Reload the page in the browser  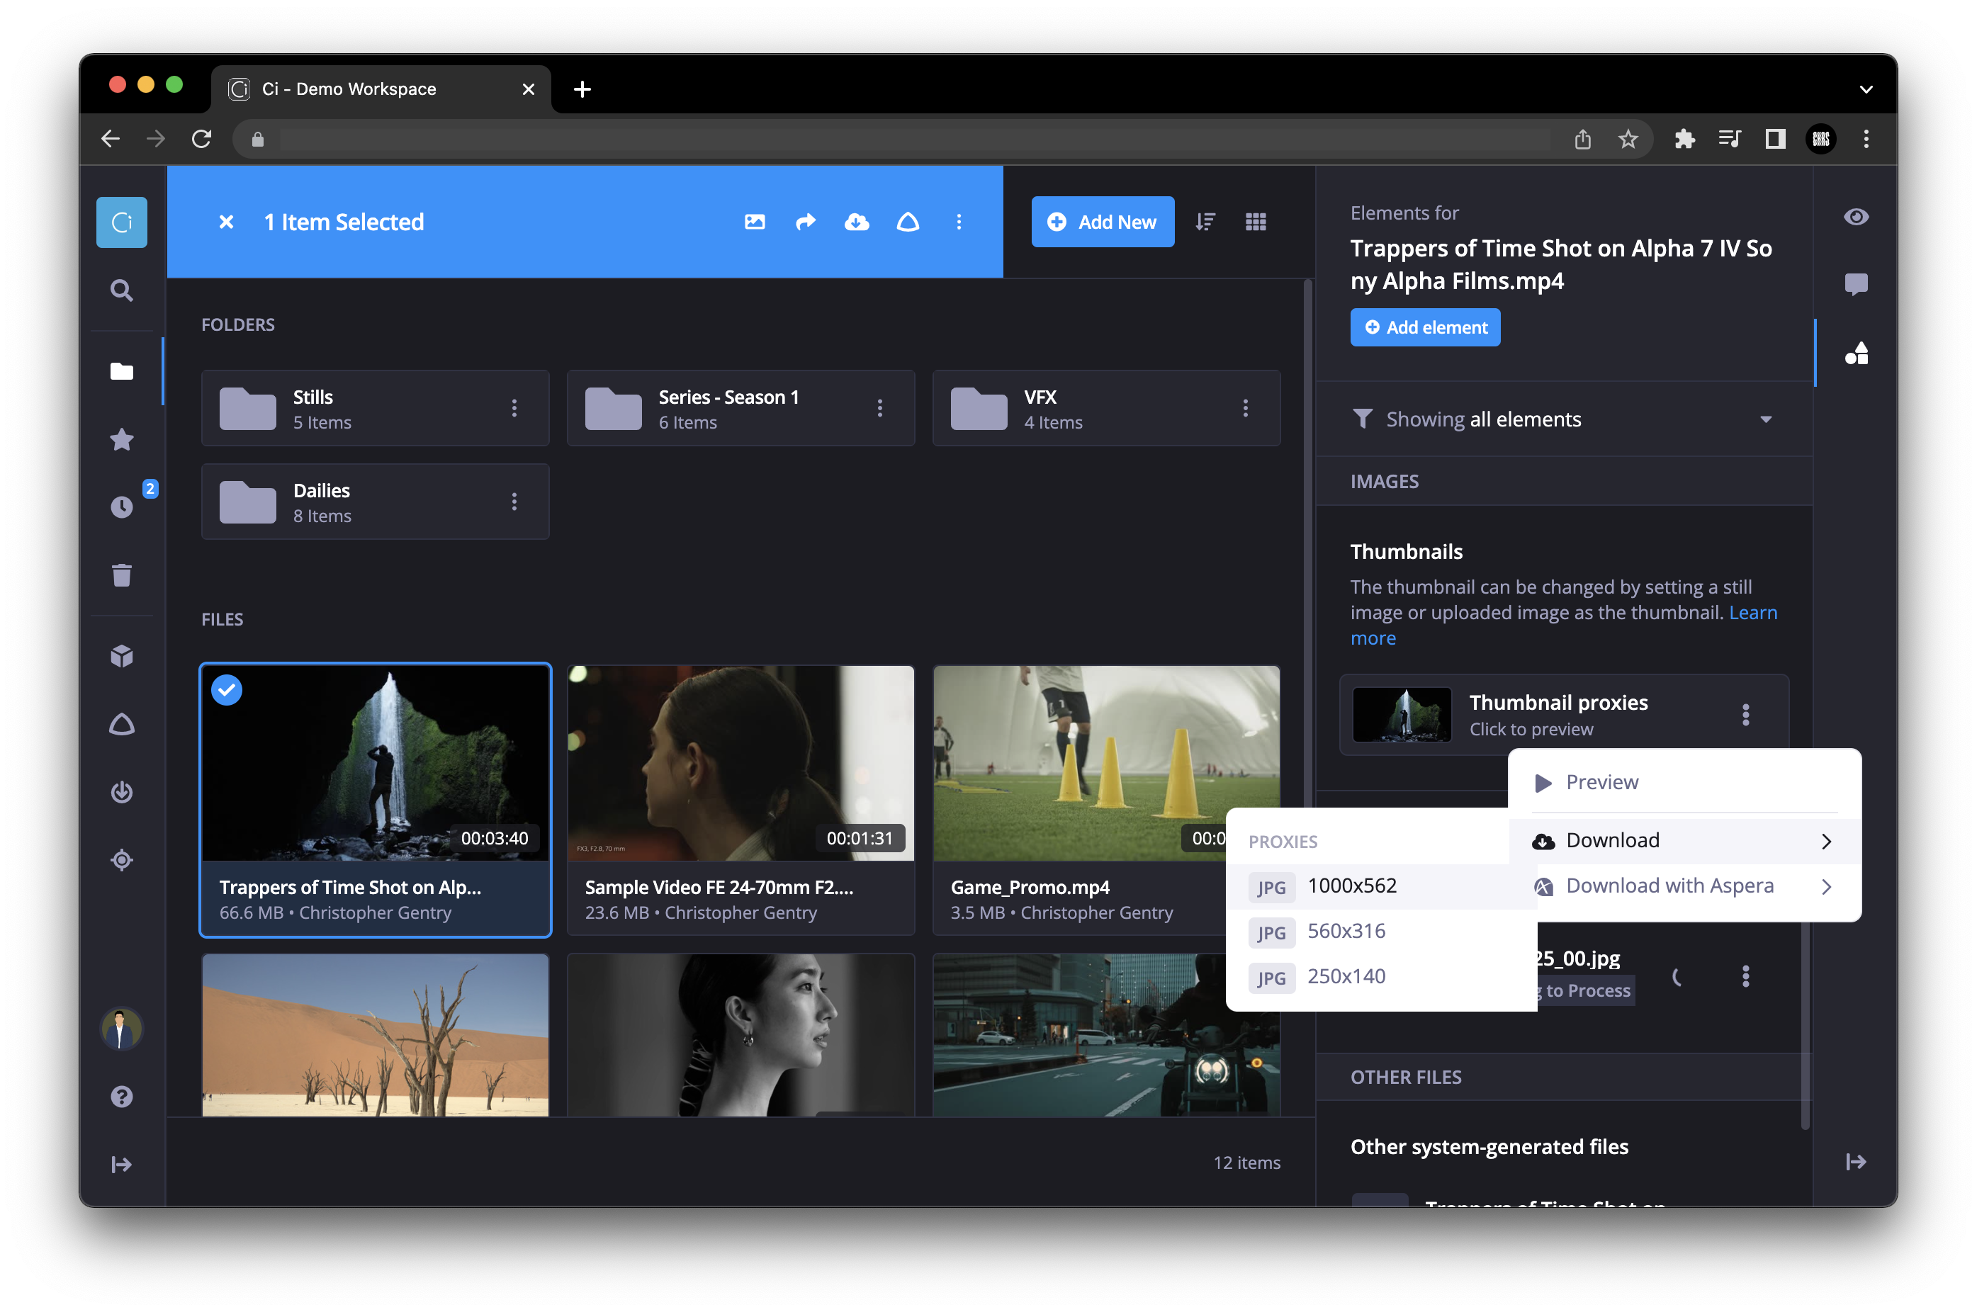pos(201,139)
